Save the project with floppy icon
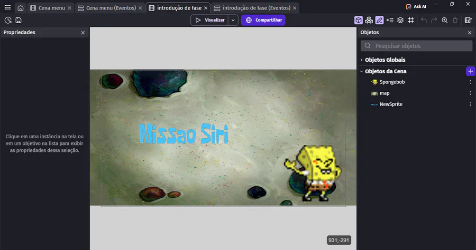 point(19,20)
